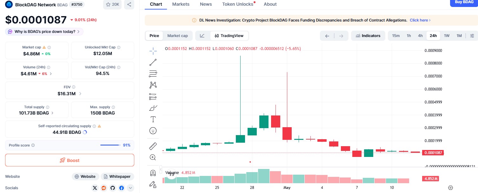Set chart interval to 1M
Image resolution: width=478 pixels, height=193 pixels.
[459, 36]
